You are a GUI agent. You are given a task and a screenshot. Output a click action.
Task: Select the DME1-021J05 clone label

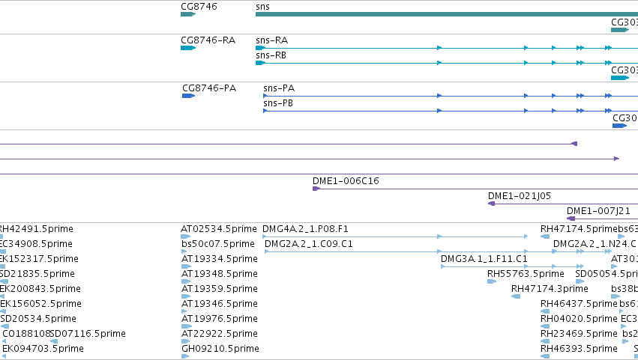click(520, 196)
